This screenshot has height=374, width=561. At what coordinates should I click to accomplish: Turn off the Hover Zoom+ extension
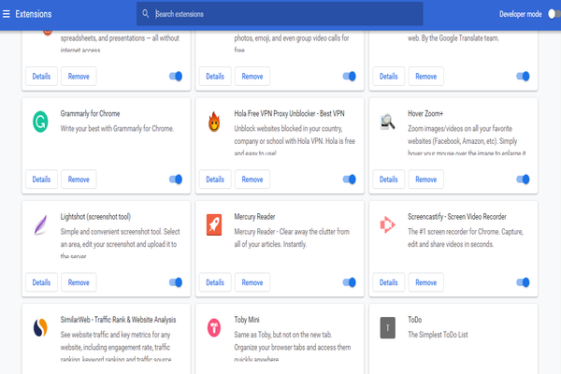pyautogui.click(x=523, y=180)
